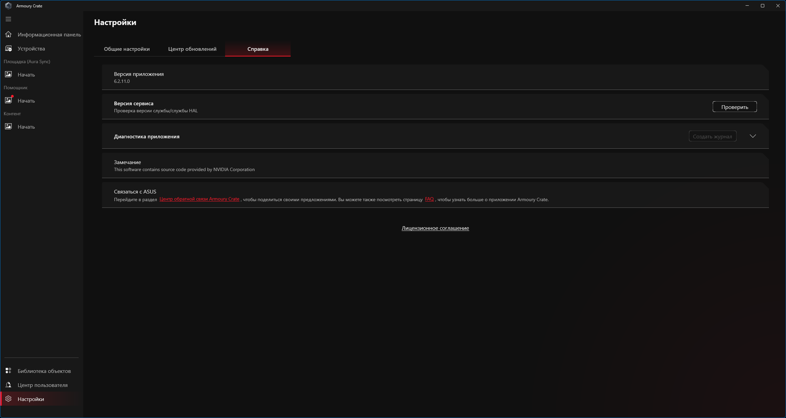
Task: Click the Armoury Crate logo icon in the title bar
Action: tap(8, 6)
